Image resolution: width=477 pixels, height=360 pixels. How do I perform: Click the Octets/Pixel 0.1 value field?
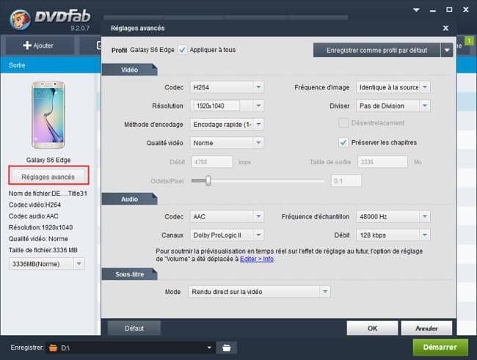tap(346, 181)
